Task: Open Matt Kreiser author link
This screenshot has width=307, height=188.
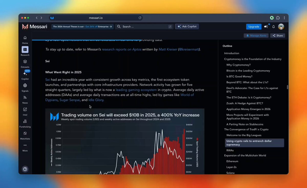Action: click(x=168, y=49)
